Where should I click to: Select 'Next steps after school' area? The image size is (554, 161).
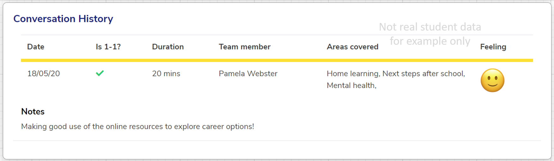tap(423, 74)
